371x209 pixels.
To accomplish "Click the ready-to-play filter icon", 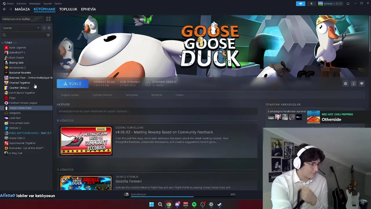I will pos(49,28).
